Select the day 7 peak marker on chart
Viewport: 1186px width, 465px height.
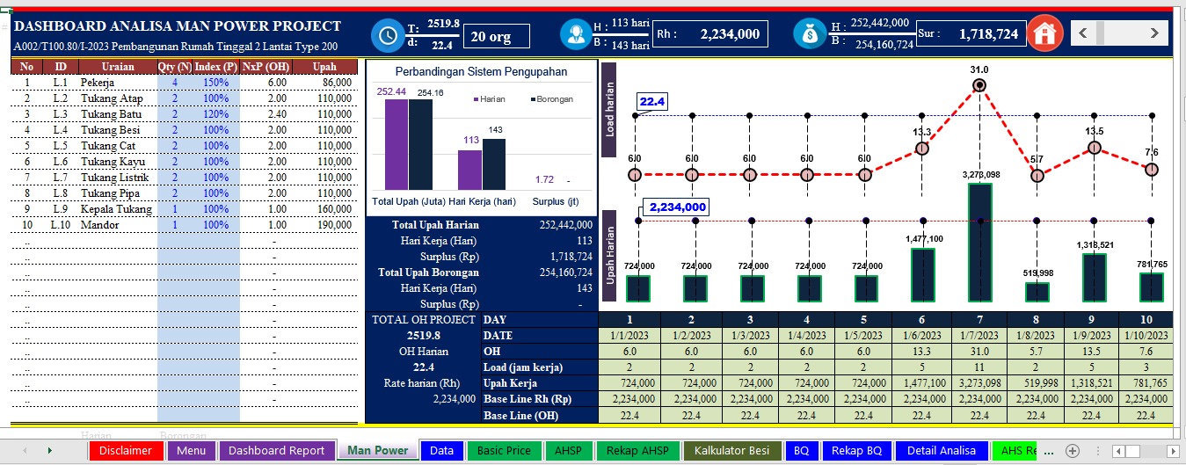click(x=979, y=85)
